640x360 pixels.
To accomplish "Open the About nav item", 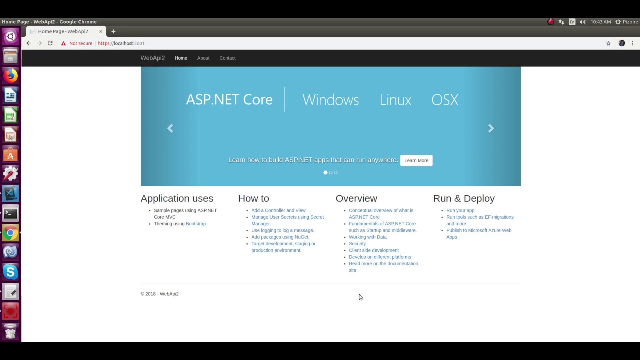I will [203, 58].
